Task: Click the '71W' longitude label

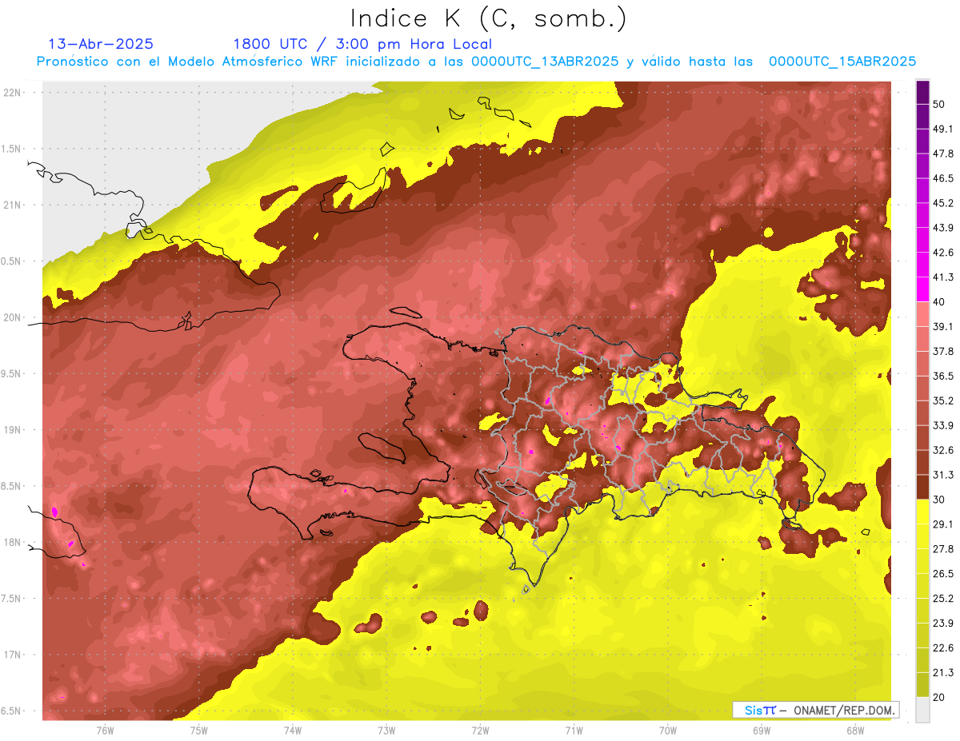Action: coord(574,730)
